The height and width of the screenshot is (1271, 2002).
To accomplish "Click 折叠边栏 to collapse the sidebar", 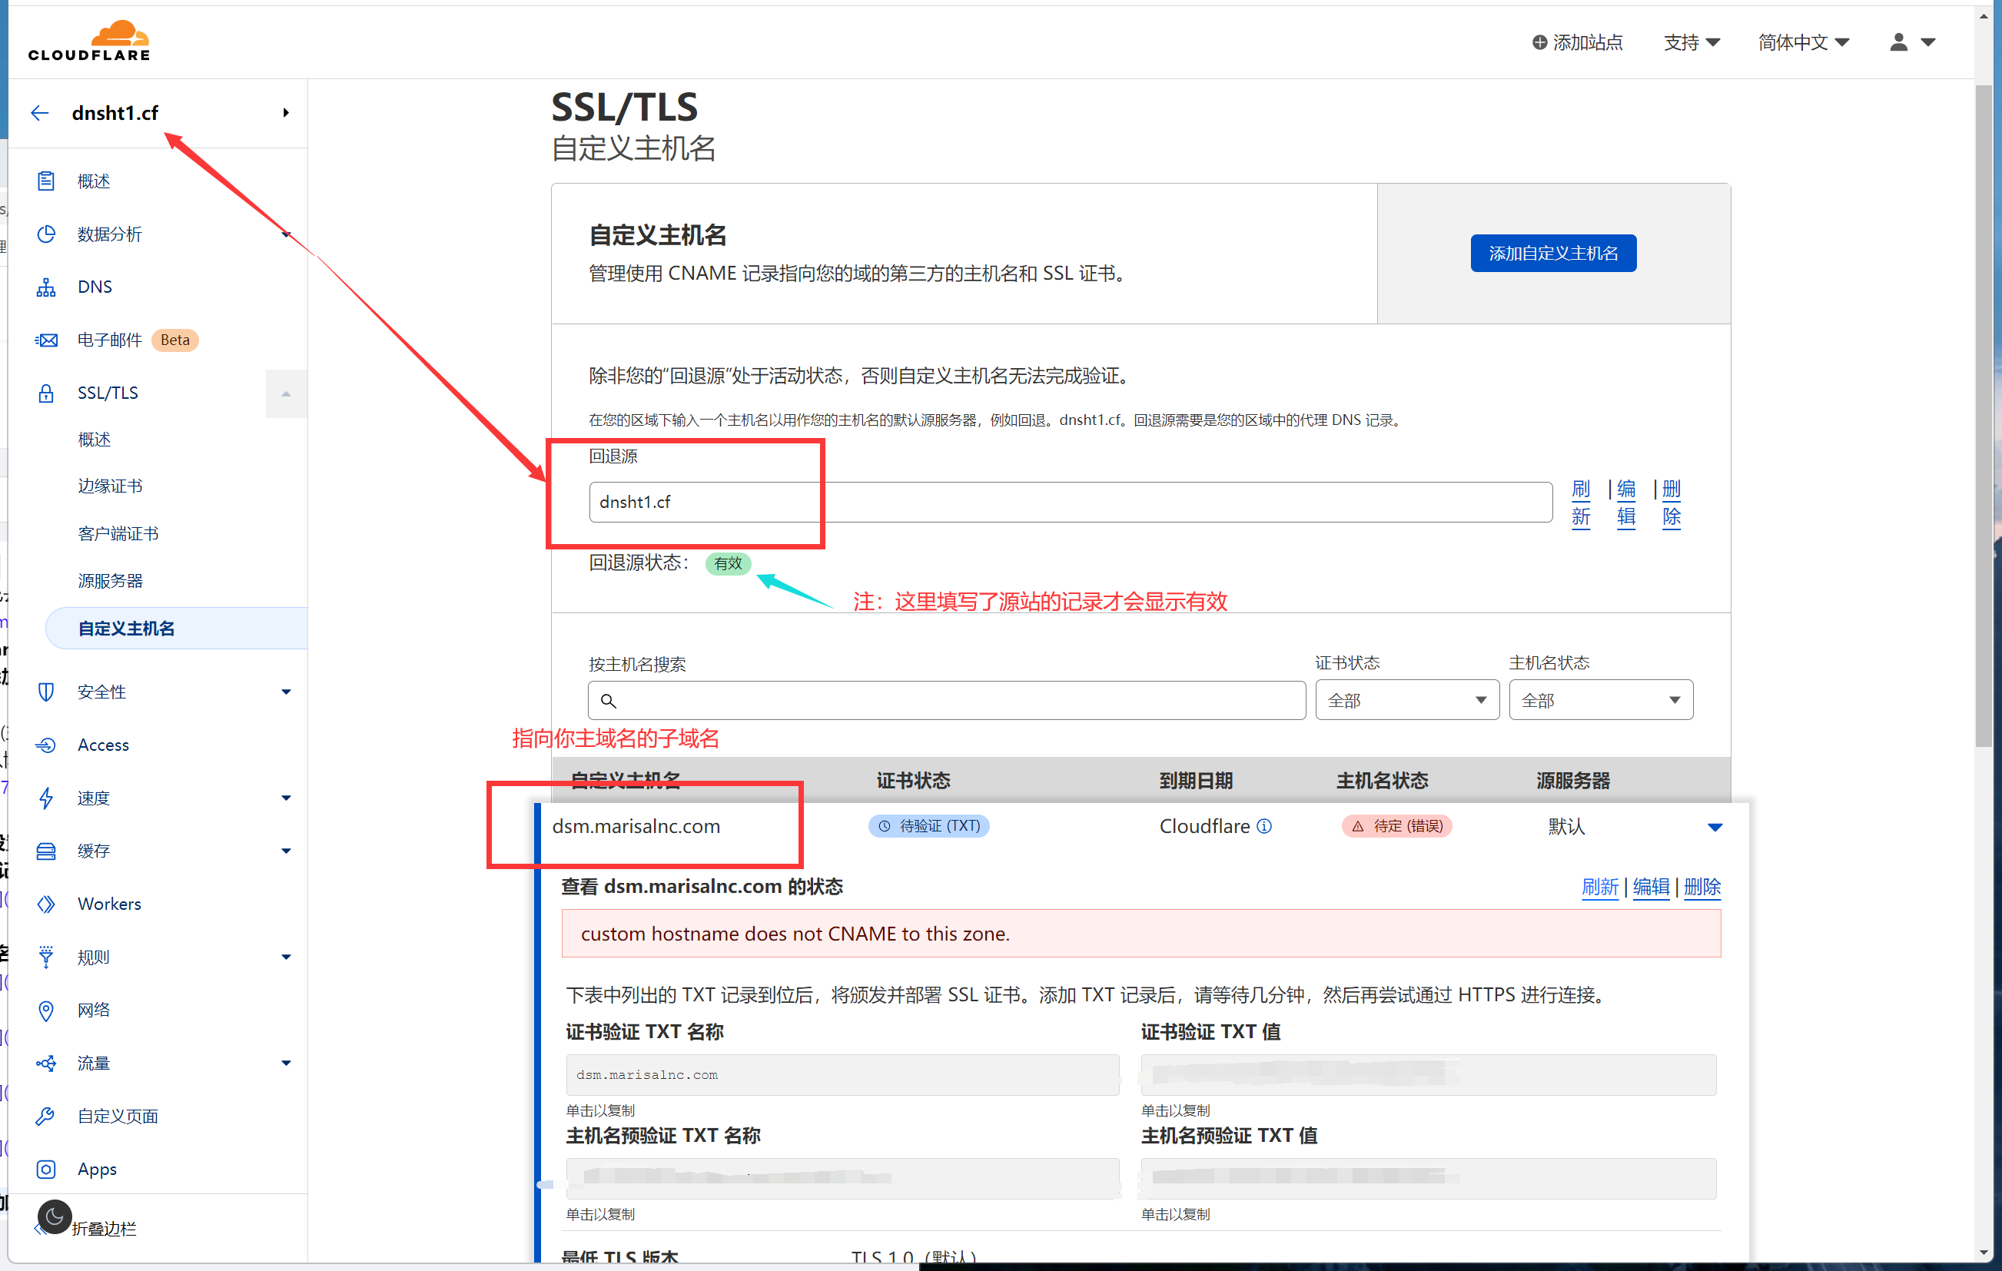I will pos(104,1229).
